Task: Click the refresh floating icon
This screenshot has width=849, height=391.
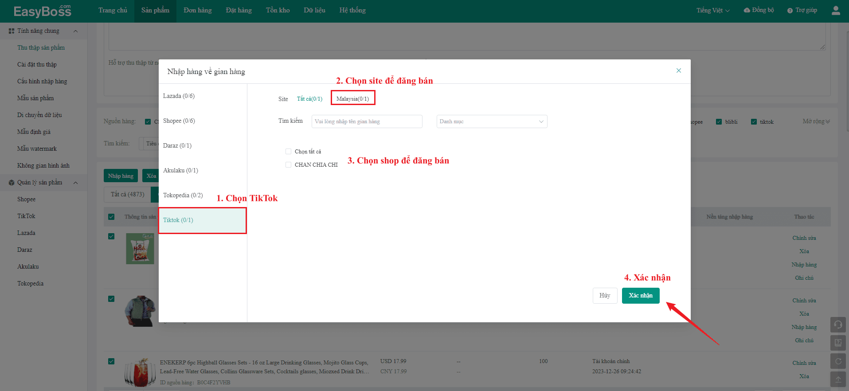Action: (838, 361)
